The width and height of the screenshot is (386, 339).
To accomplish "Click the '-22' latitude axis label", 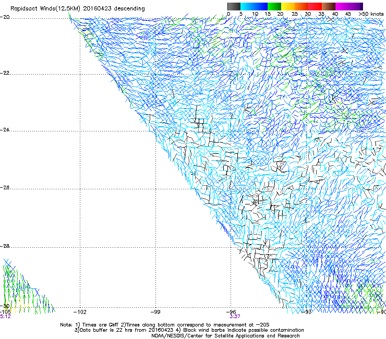I will 5,73.
